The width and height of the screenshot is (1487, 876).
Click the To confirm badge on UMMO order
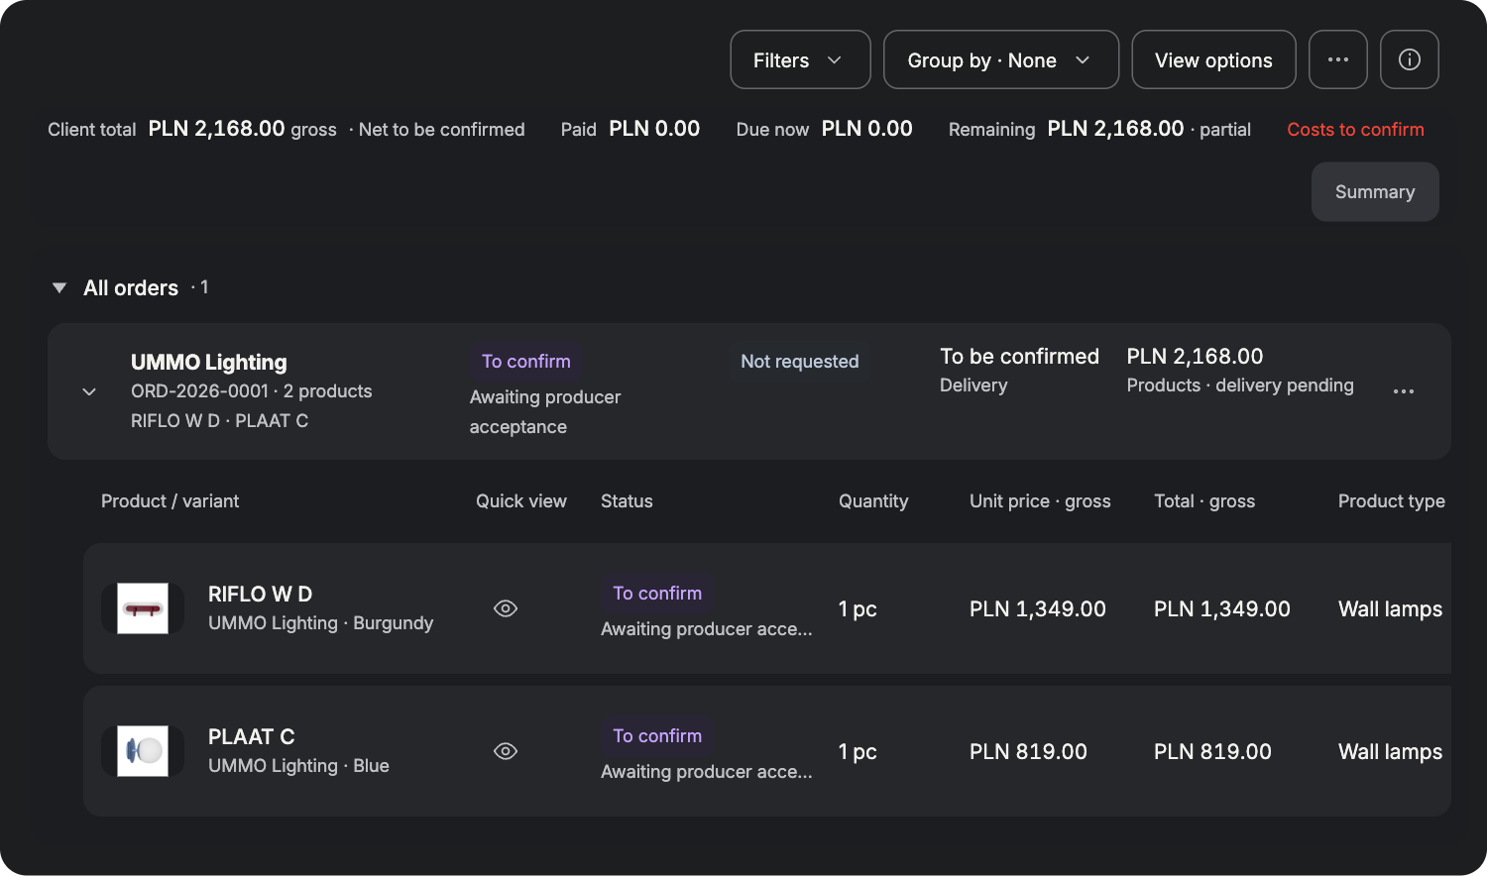click(526, 362)
